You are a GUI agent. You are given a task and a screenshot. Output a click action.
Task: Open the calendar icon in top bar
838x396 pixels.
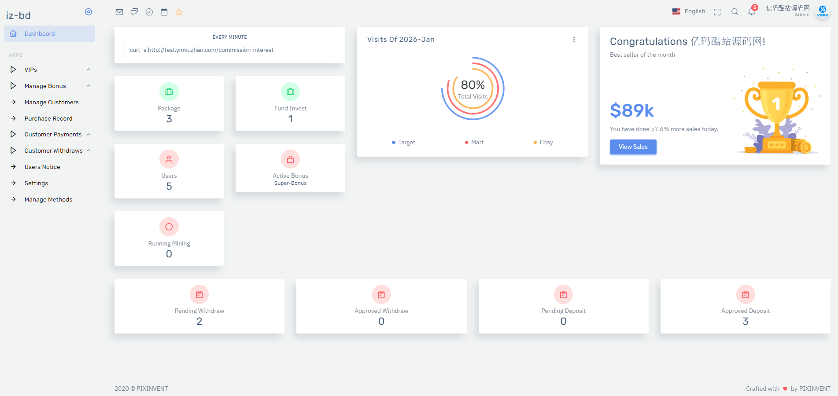coord(164,12)
